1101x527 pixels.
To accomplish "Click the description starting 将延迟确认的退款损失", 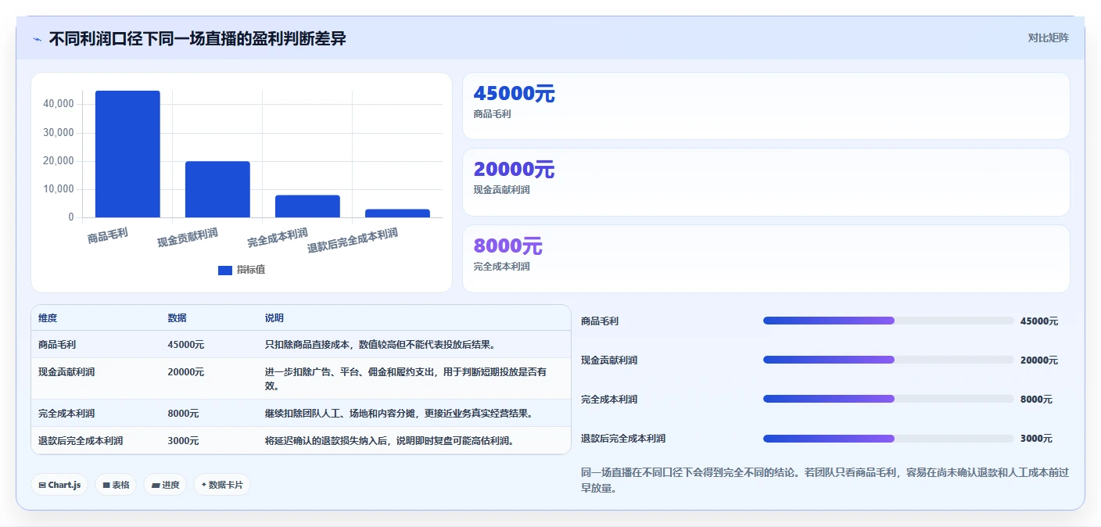I will (389, 440).
